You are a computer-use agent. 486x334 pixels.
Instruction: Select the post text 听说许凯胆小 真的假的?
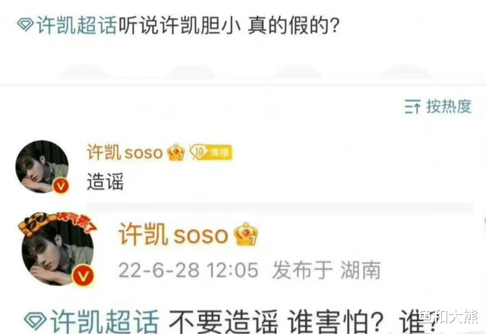click(x=229, y=25)
